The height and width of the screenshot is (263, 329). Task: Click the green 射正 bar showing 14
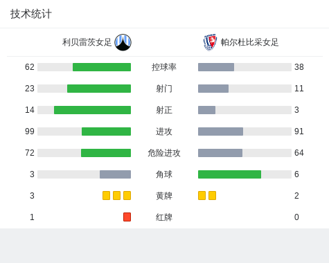pyautogui.click(x=92, y=110)
